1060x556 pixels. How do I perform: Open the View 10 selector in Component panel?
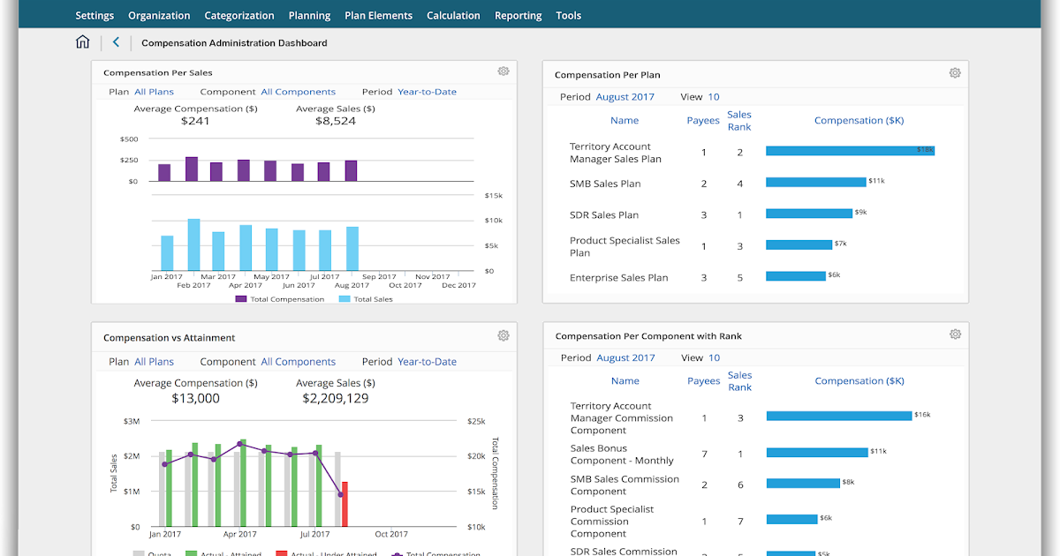pos(713,357)
